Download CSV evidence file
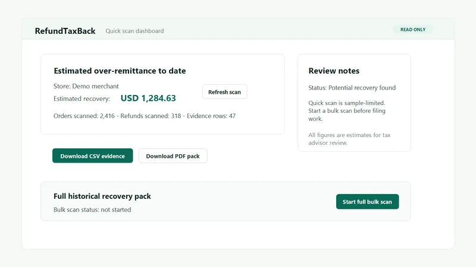The image size is (476, 267). click(x=93, y=155)
